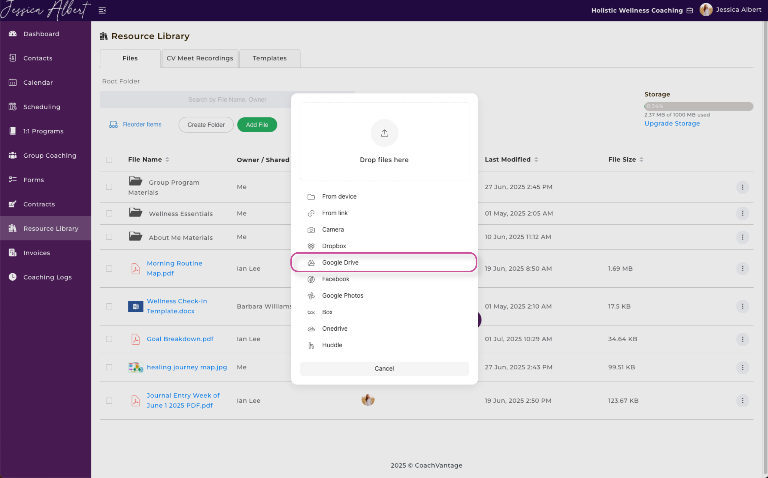Image resolution: width=768 pixels, height=478 pixels.
Task: Select the Wellness Essentials folder checkbox
Action: click(109, 213)
